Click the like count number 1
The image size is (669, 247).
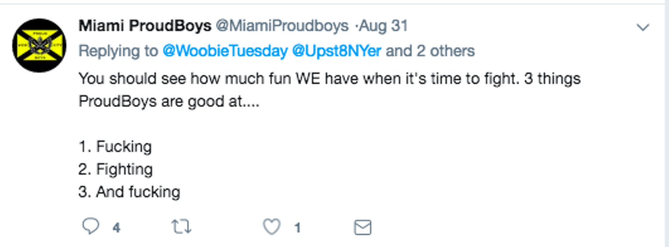[x=298, y=228]
